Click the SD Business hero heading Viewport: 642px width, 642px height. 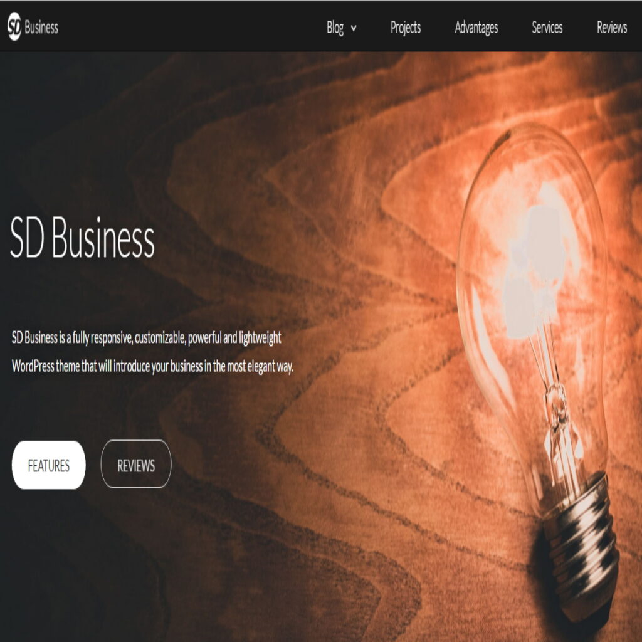point(82,238)
